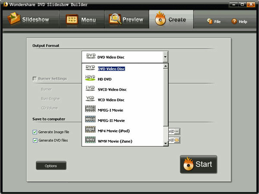Go to the Preview tab
The image size is (259, 194).
126,19
